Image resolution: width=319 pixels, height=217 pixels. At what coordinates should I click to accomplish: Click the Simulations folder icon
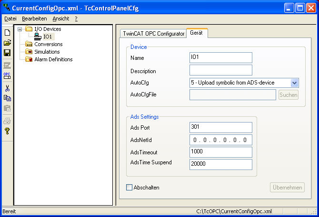[x=29, y=51]
